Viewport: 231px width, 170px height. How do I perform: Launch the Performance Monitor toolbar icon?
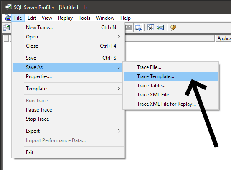[160, 28]
